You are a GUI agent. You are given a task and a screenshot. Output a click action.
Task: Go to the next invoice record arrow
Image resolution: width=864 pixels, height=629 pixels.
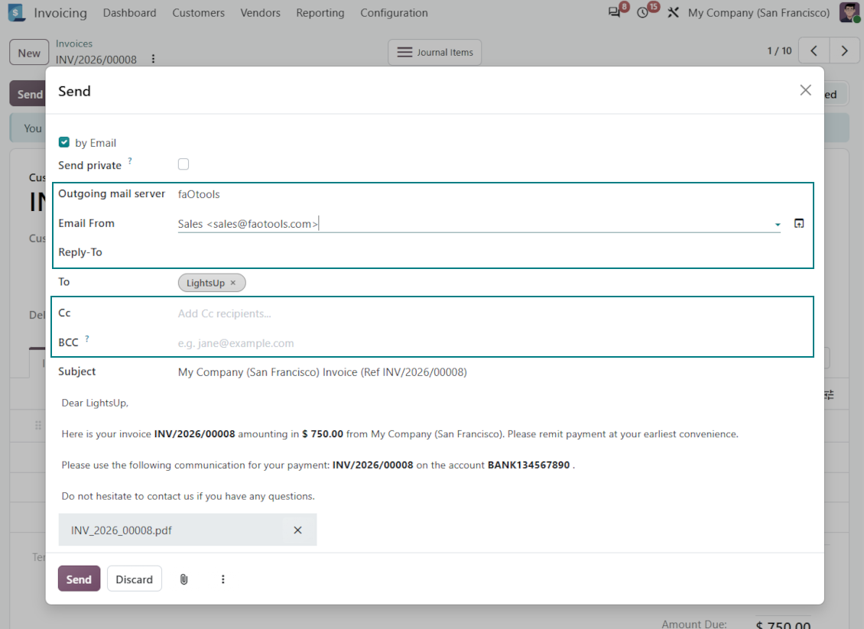[x=844, y=50]
